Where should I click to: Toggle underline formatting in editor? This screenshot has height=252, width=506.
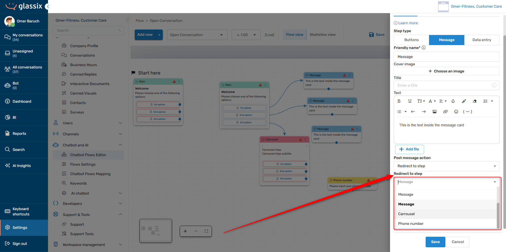coord(410,101)
